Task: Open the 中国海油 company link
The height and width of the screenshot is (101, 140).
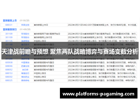Action: [25, 62]
